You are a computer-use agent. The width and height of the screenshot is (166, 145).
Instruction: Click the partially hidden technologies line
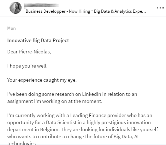tap(22, 143)
